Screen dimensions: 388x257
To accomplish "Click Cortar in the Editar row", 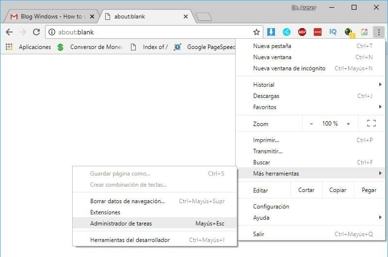I will pos(307,190).
